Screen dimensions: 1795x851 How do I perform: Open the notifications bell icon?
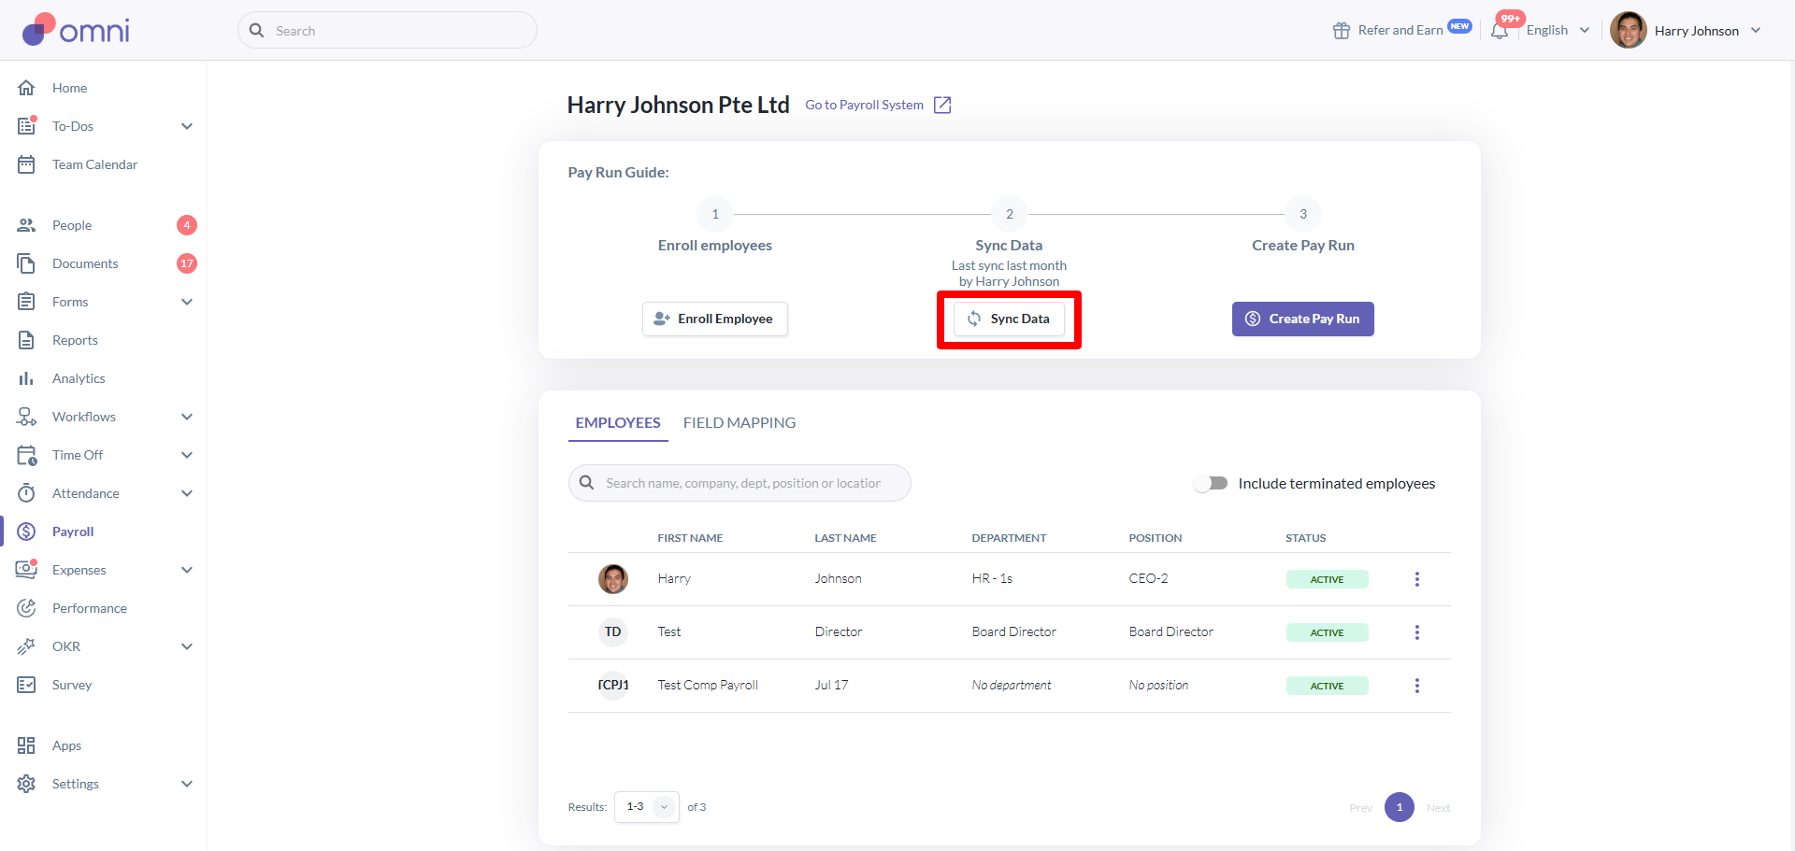tap(1500, 31)
